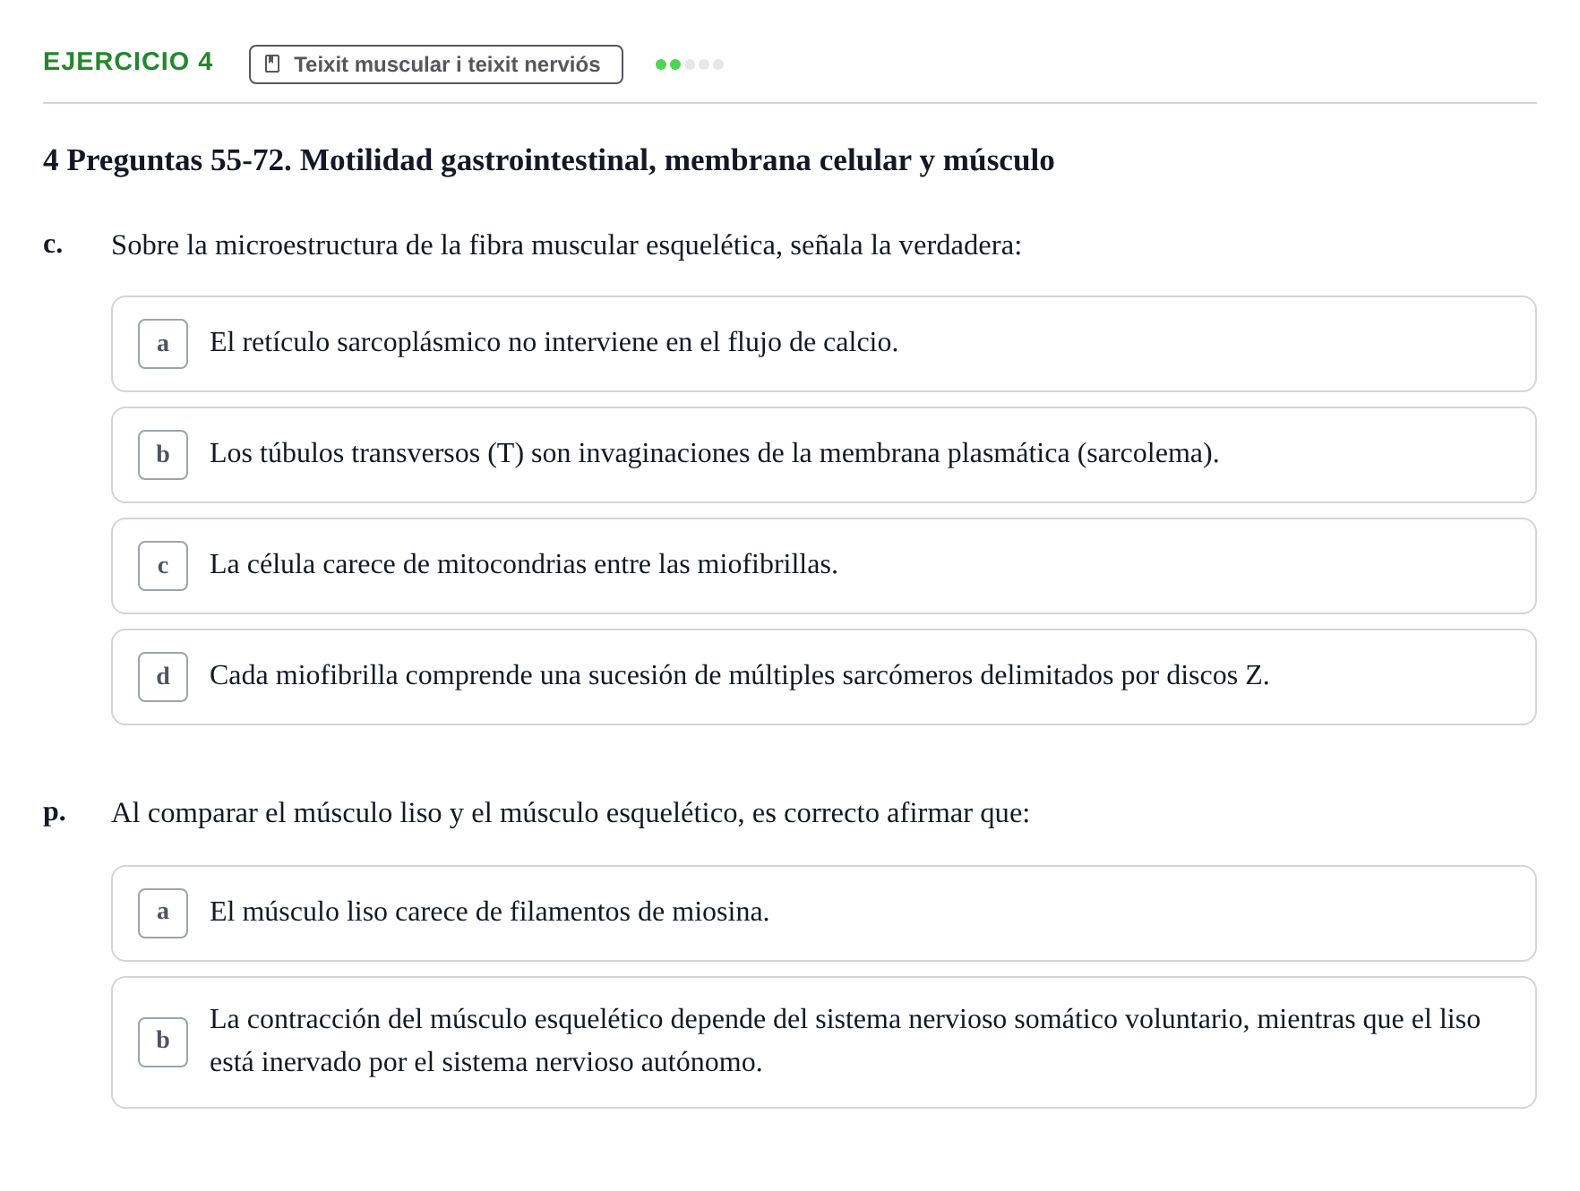Click question p text about músculo liso
Viewport: 1580px width, 1191px height.
571,813
